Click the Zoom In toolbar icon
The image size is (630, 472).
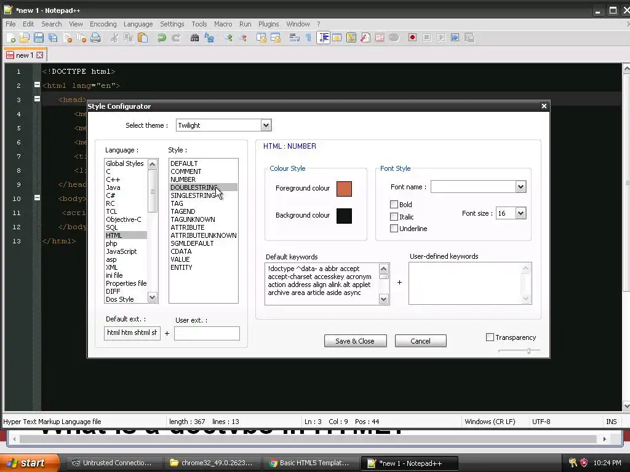pyautogui.click(x=228, y=37)
